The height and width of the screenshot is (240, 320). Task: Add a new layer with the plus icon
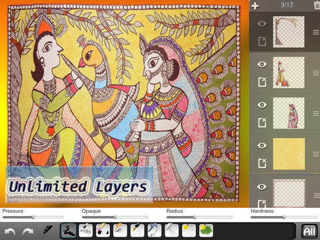(255, 5)
